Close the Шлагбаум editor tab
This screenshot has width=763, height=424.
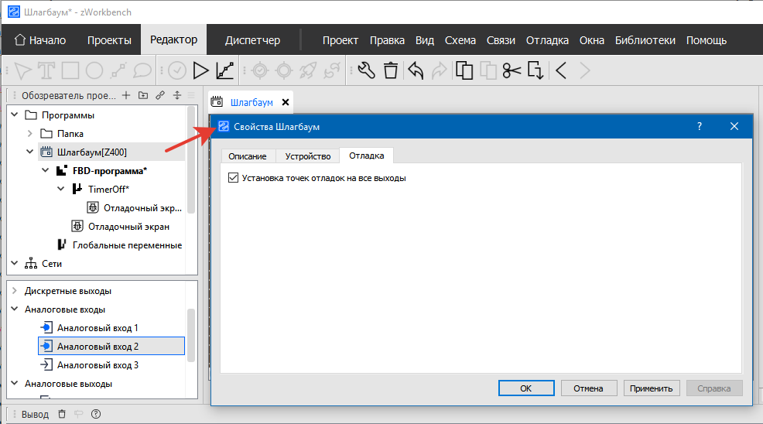point(286,102)
